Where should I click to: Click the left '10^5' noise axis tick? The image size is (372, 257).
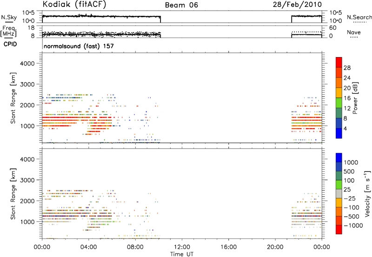[28, 13]
